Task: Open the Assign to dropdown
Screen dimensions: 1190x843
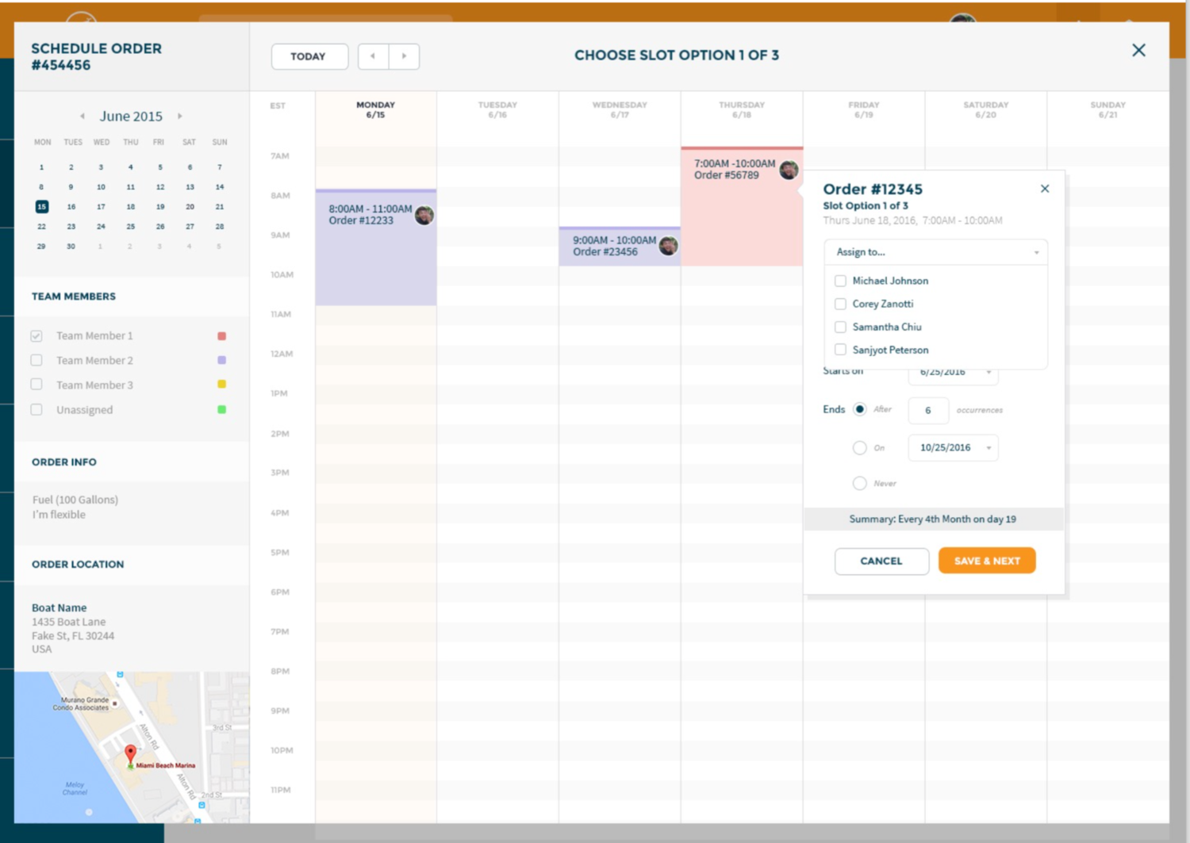Action: (936, 252)
